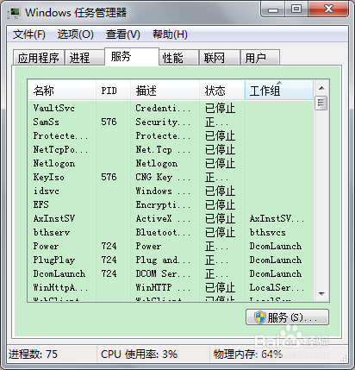Screen dimensions: 355x370
Task: Click the WinHTTP description cell
Action: coord(163,287)
